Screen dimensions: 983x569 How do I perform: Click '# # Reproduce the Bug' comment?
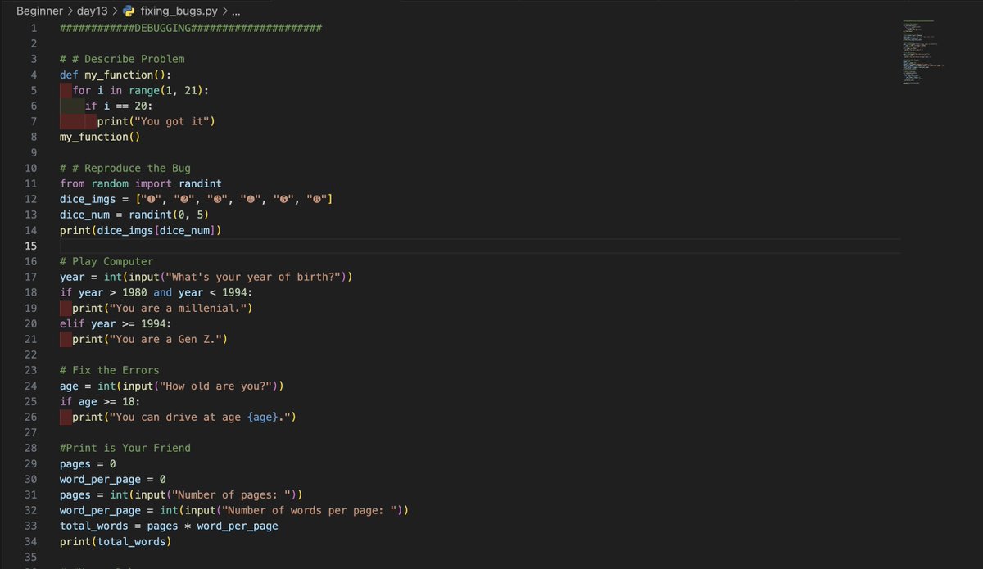tap(125, 168)
